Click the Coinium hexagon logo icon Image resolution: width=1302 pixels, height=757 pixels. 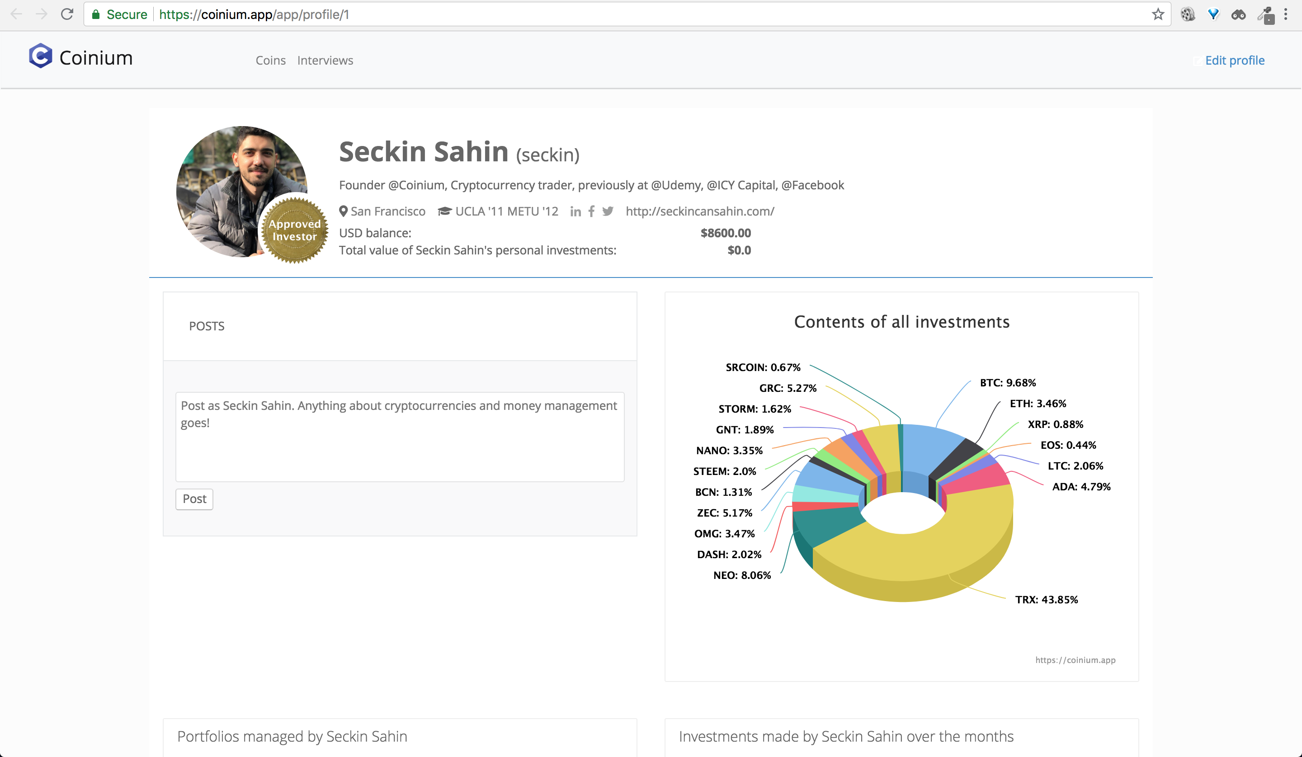point(40,56)
